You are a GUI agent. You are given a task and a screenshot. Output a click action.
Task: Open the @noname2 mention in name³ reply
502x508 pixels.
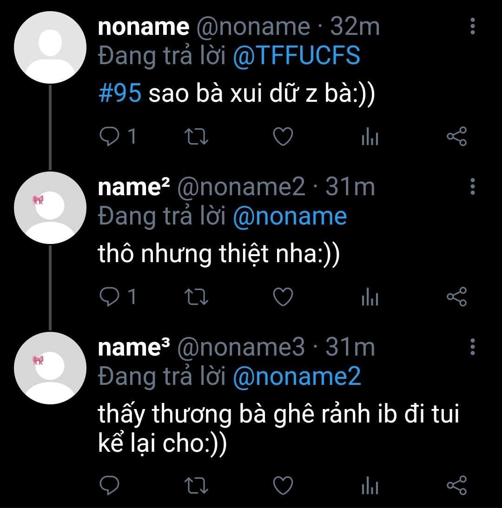[297, 376]
